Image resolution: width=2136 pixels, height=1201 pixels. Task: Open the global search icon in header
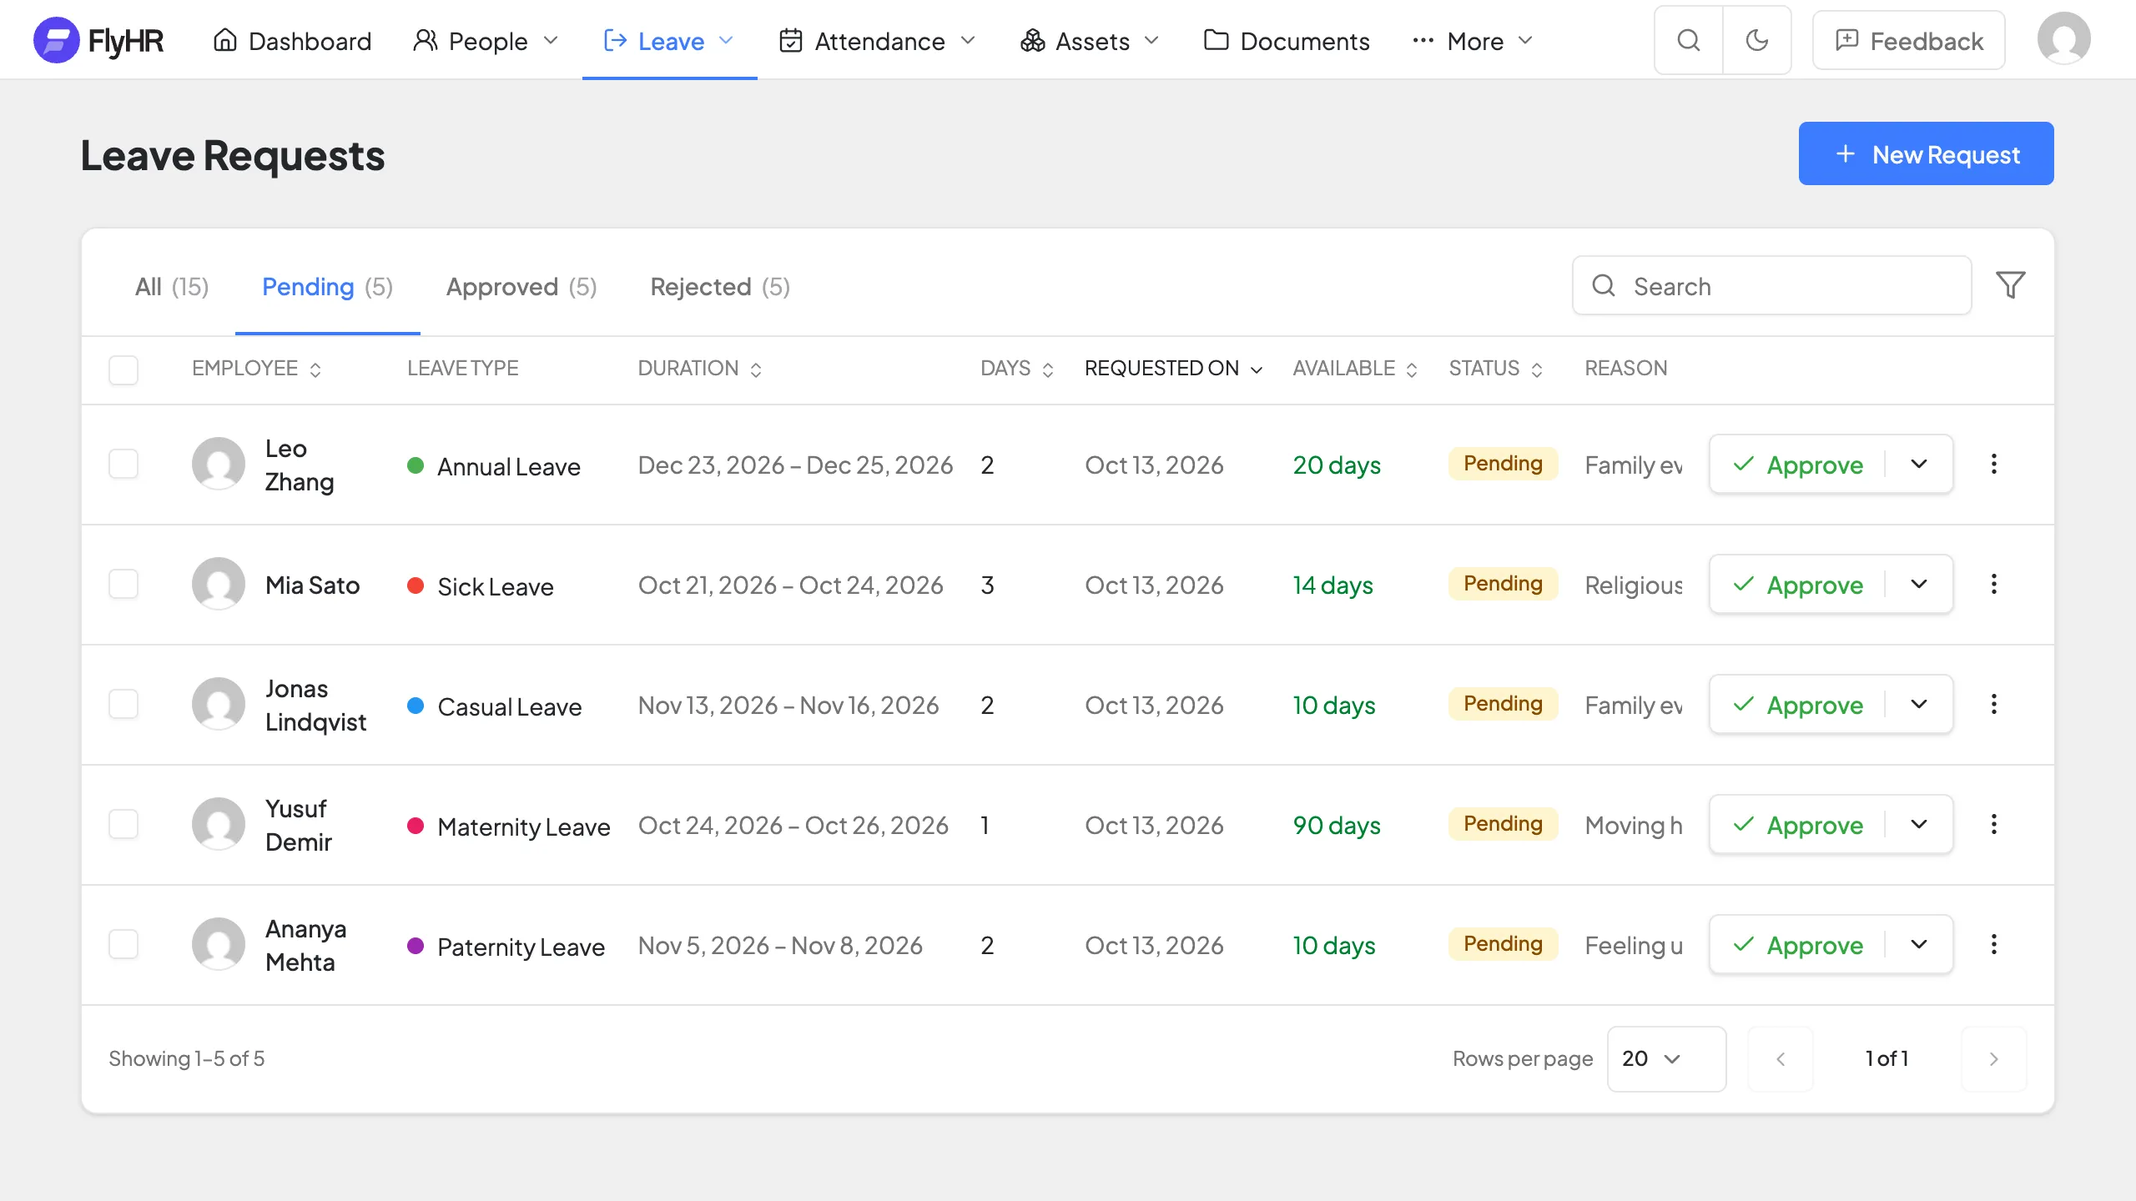[x=1689, y=40]
